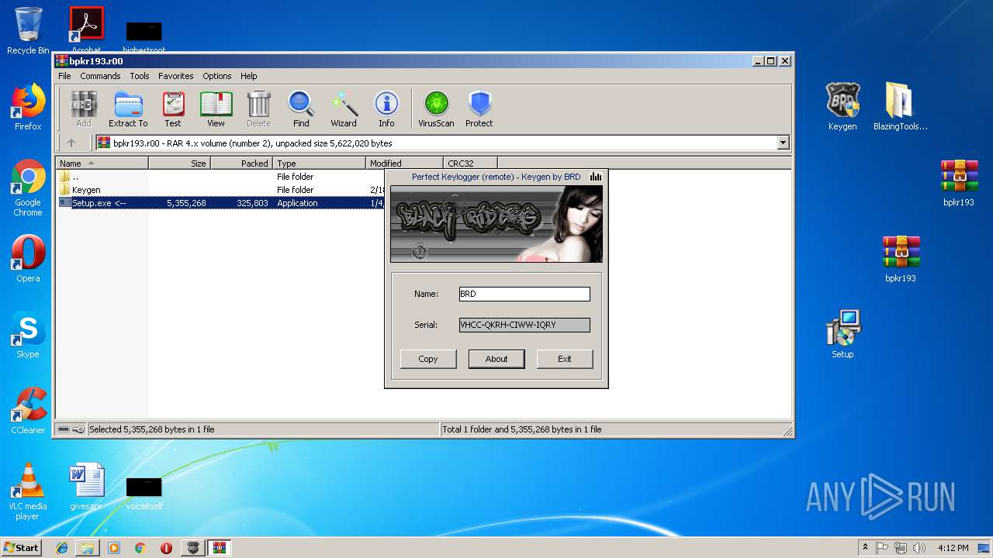Sort by Size column header

click(179, 163)
